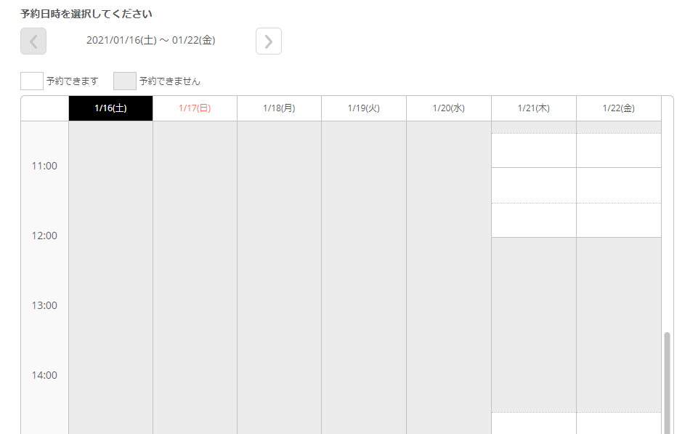Select the 1/22(金) column header
Viewport: 677px width, 434px height.
pyautogui.click(x=619, y=108)
